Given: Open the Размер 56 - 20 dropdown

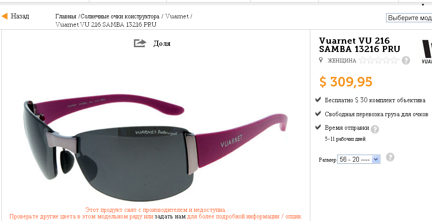Looking at the screenshot, I should [x=359, y=159].
